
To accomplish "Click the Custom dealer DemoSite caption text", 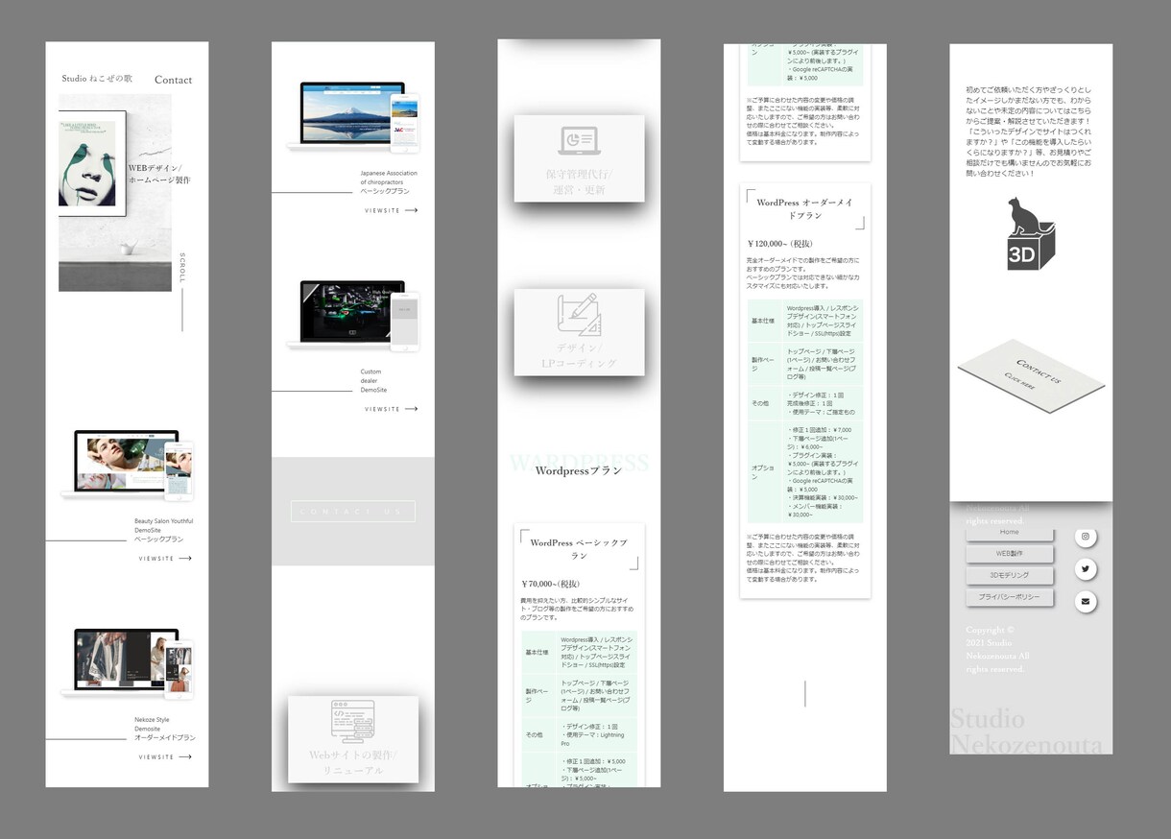I will 373,381.
